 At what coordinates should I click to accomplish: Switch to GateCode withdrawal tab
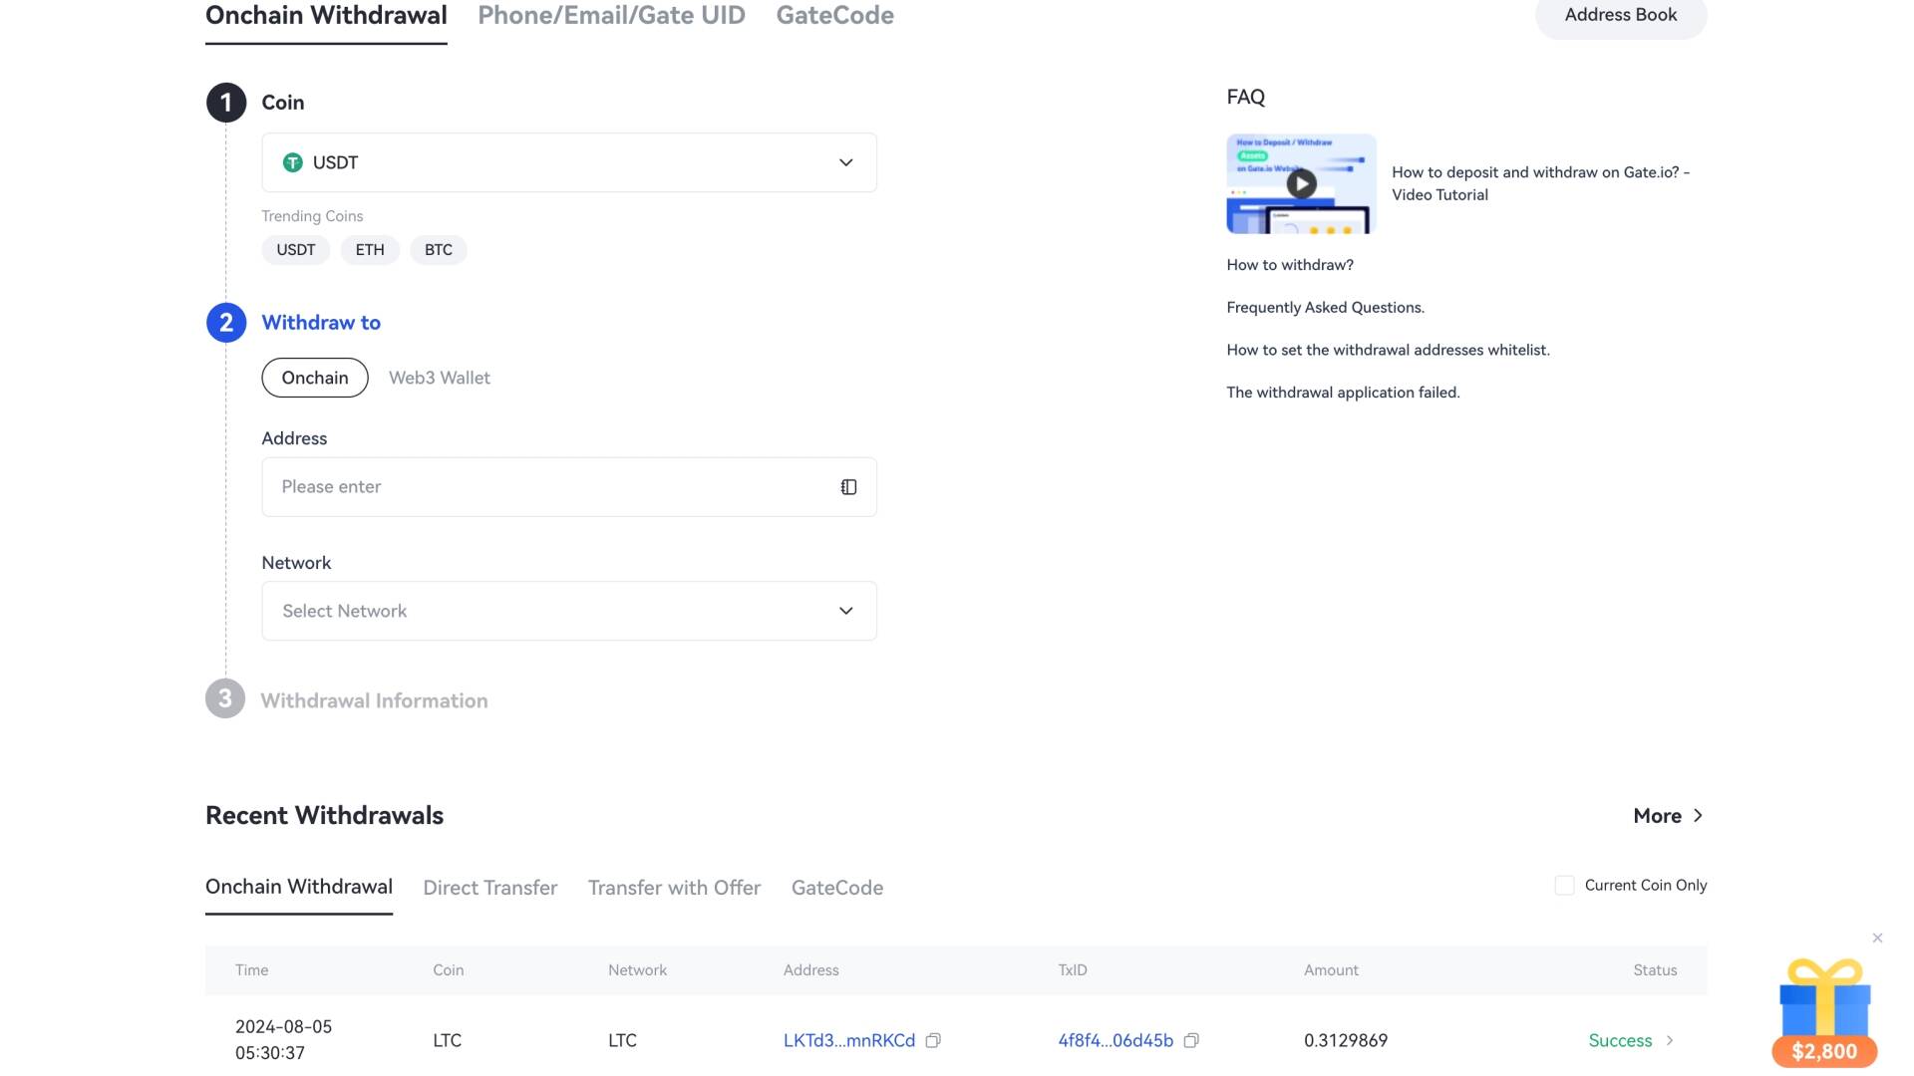(834, 15)
